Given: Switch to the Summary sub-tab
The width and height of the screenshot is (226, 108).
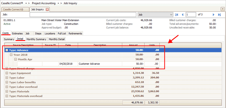Looking at the screenshot, I should (9, 39).
